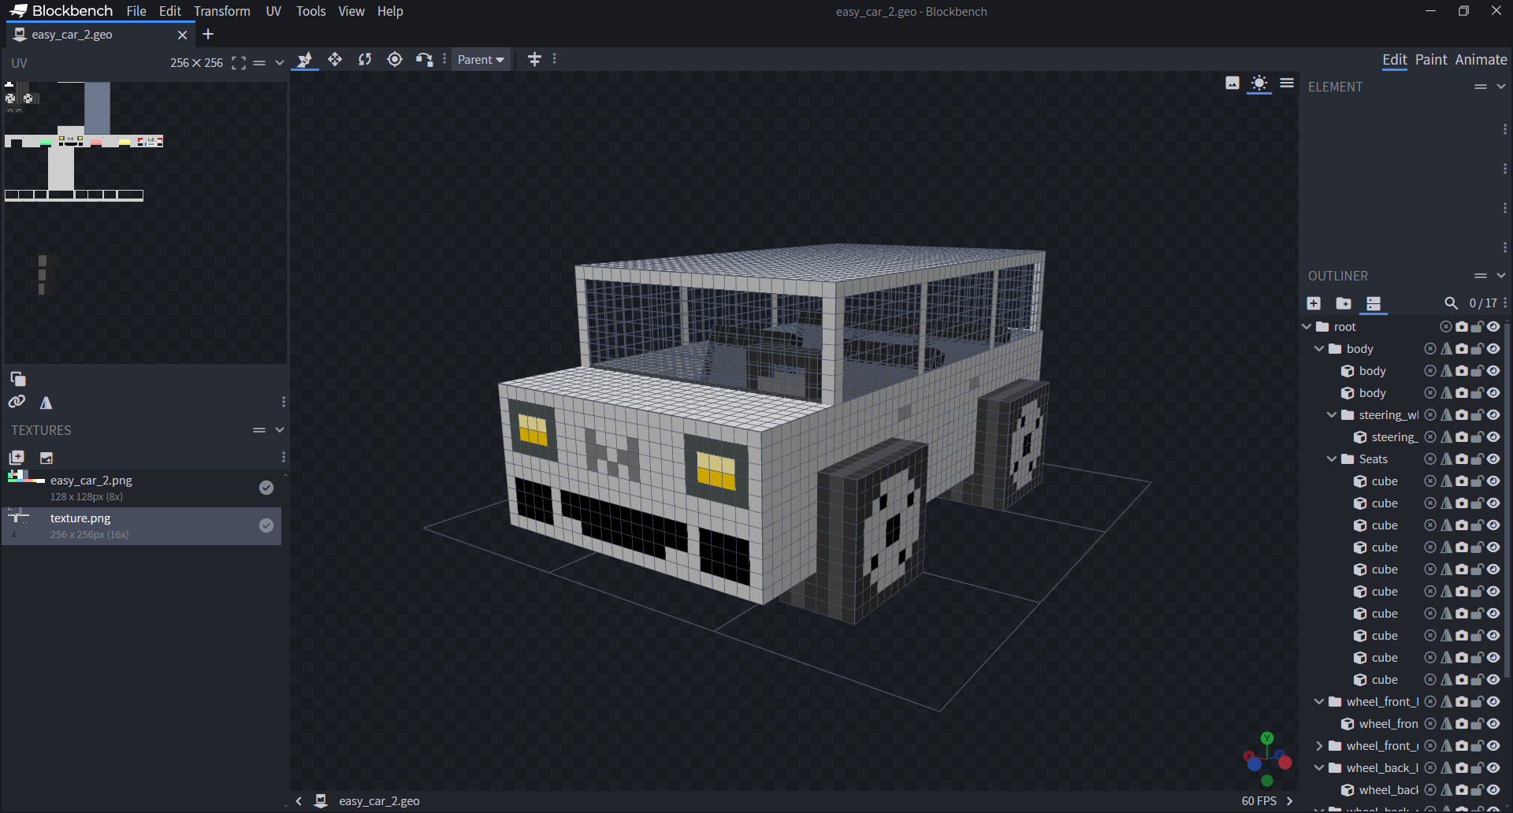Collapse the Textures panel chevron
The height and width of the screenshot is (813, 1513).
pos(280,430)
